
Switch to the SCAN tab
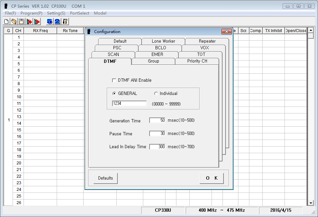tap(113, 54)
